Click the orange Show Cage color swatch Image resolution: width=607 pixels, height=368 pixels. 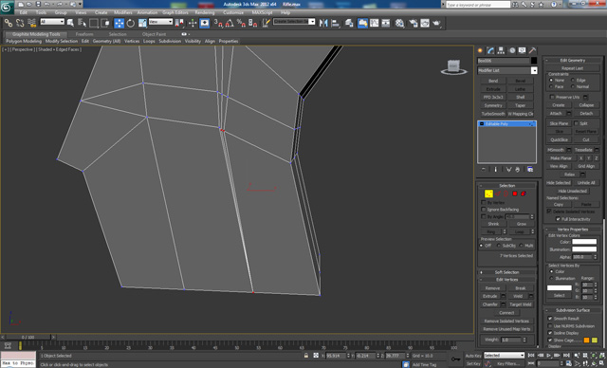(586, 340)
